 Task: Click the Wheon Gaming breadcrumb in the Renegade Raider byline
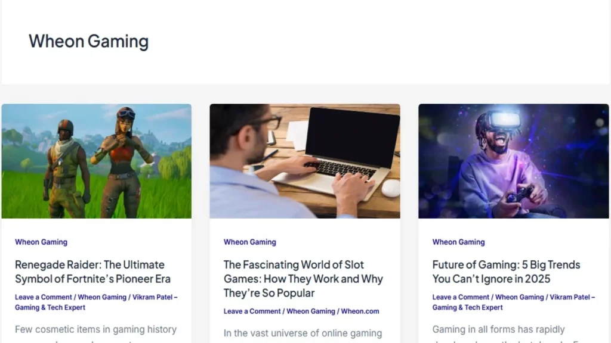(x=102, y=297)
